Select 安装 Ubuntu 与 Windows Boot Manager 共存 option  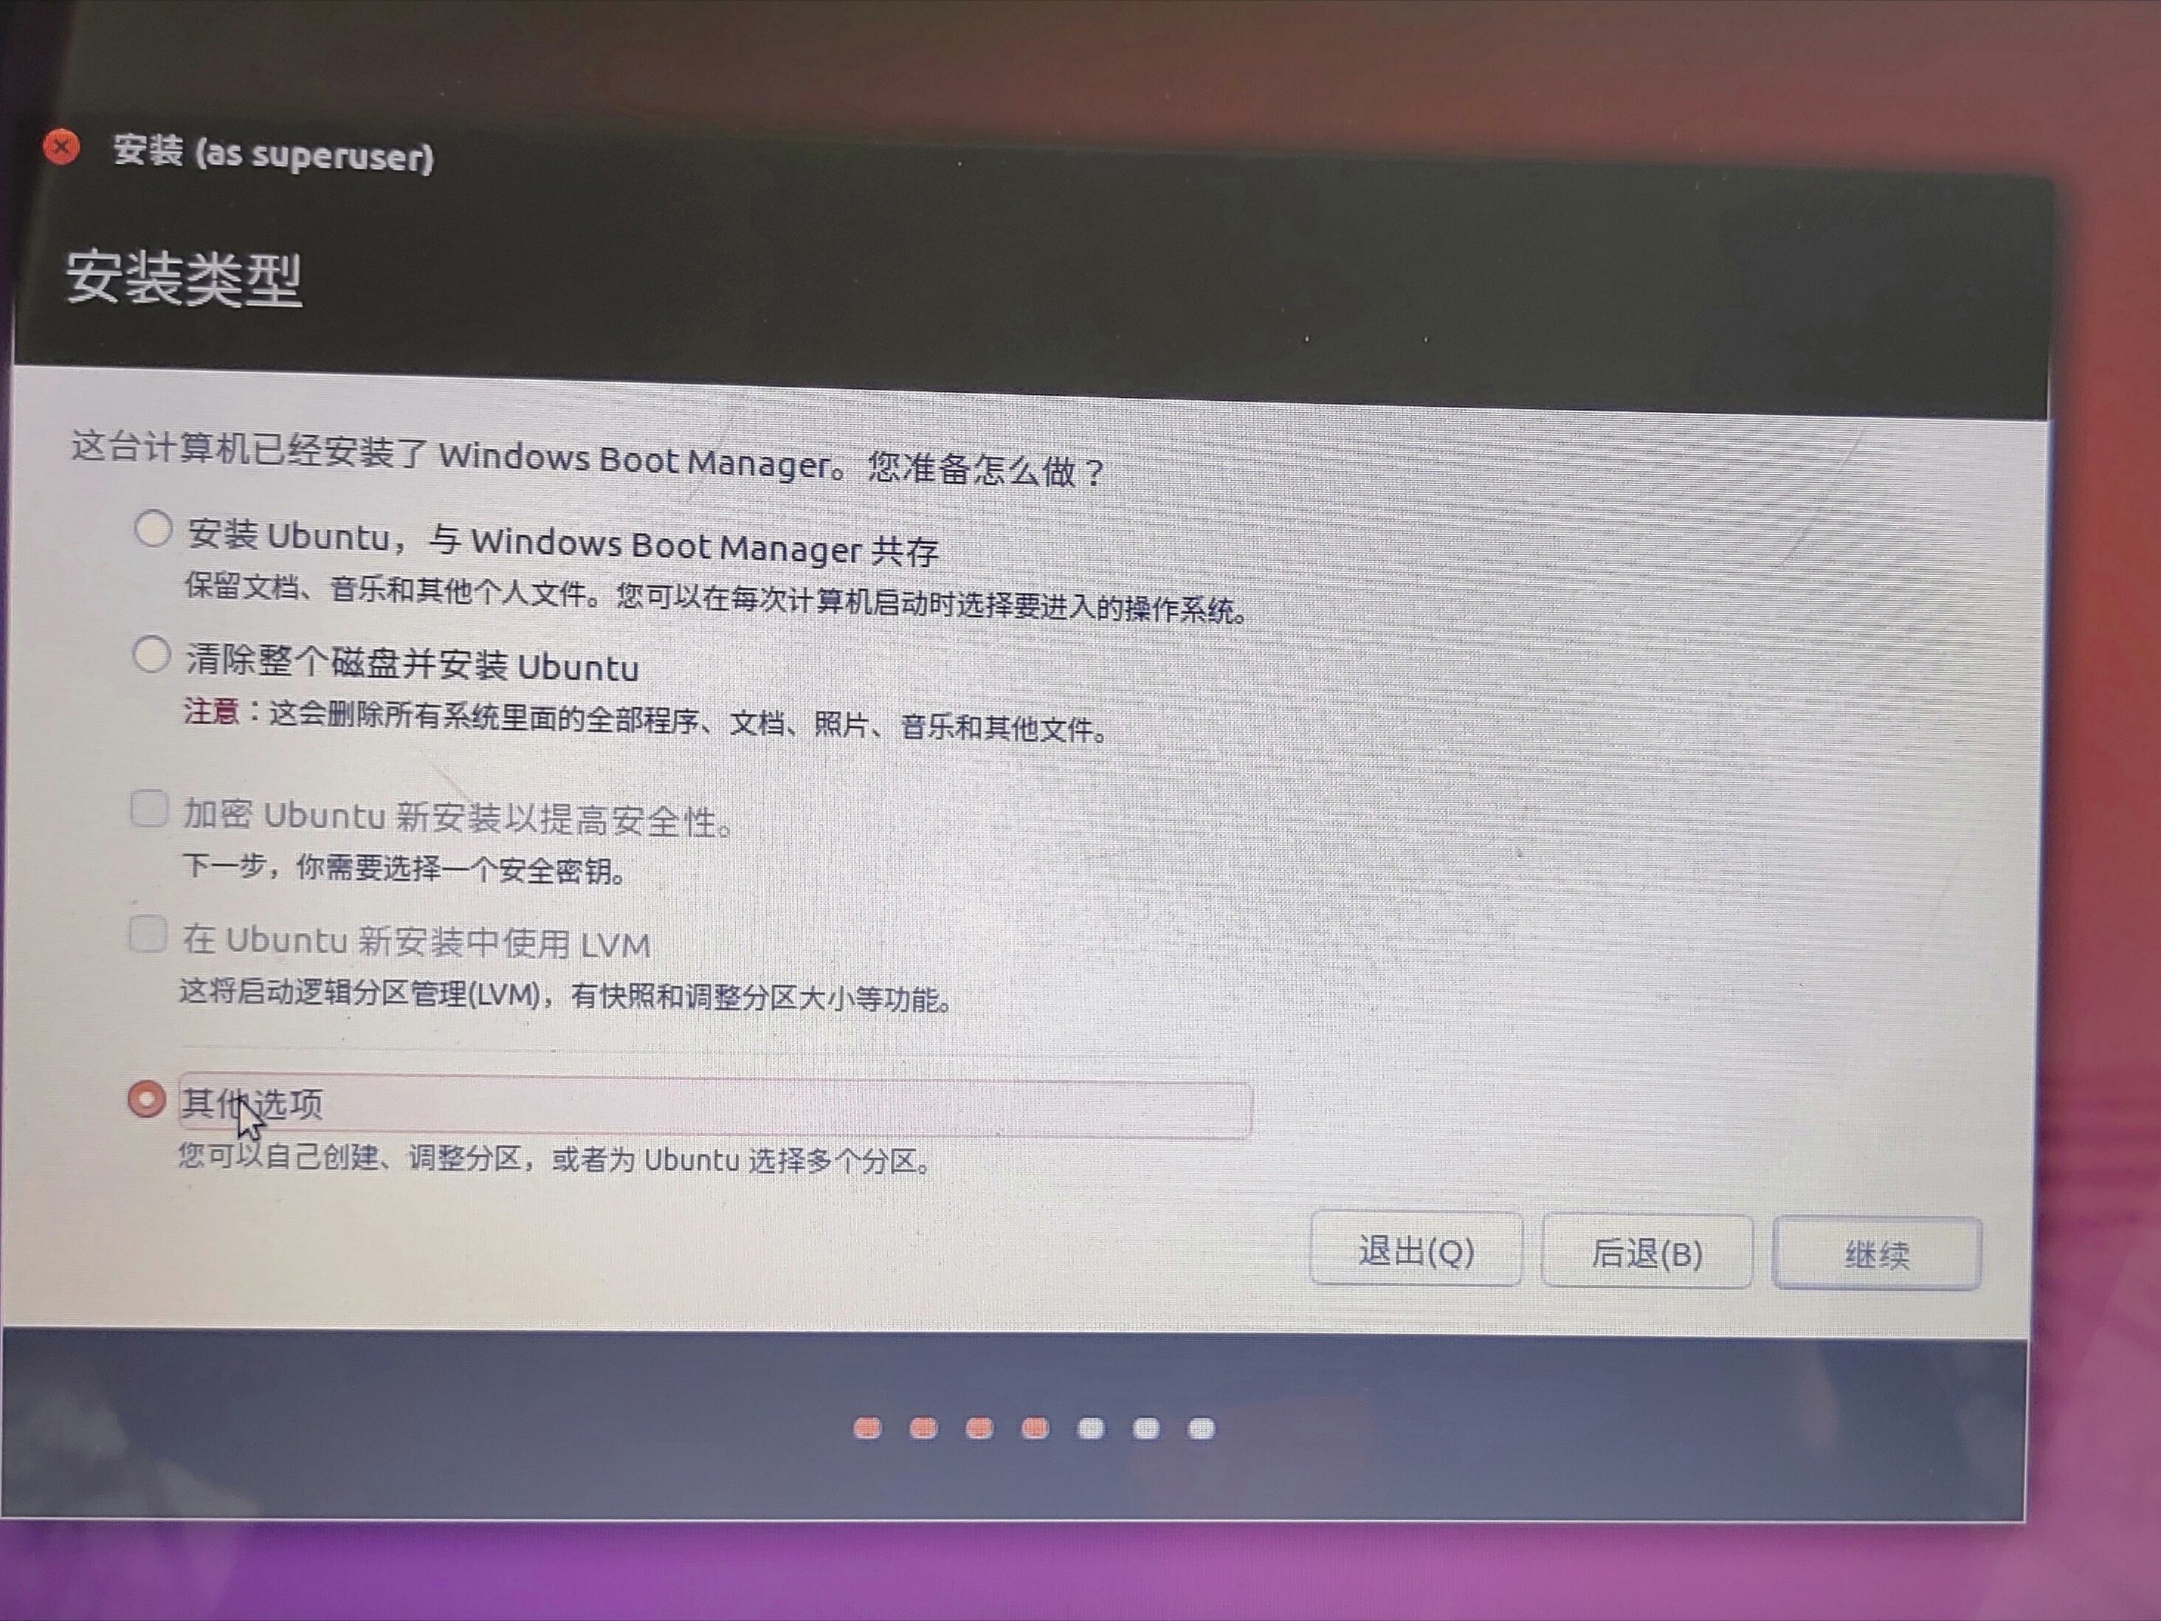150,531
